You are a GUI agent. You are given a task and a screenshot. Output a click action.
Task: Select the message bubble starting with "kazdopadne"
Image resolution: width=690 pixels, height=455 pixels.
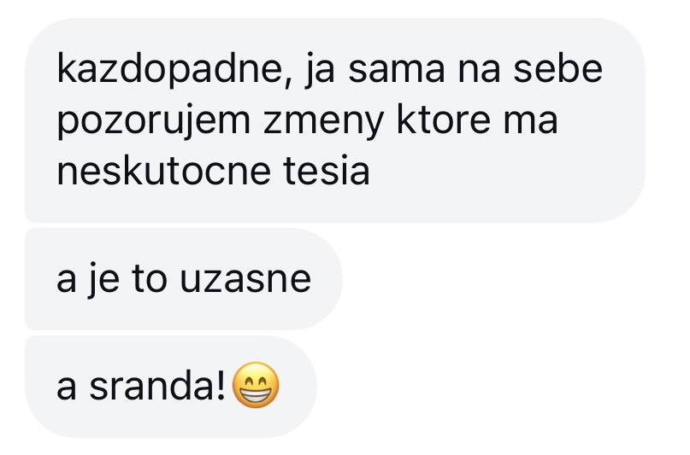tap(335, 120)
